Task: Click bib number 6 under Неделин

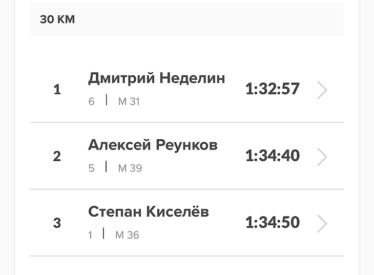Action: click(x=91, y=101)
